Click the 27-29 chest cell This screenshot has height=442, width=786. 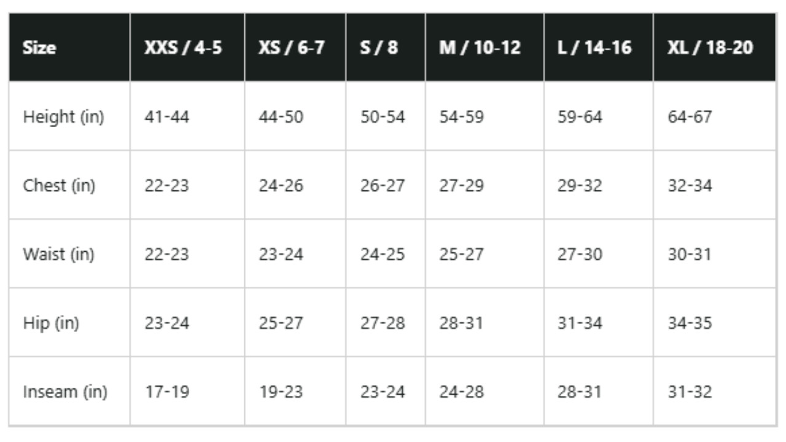pos(484,185)
